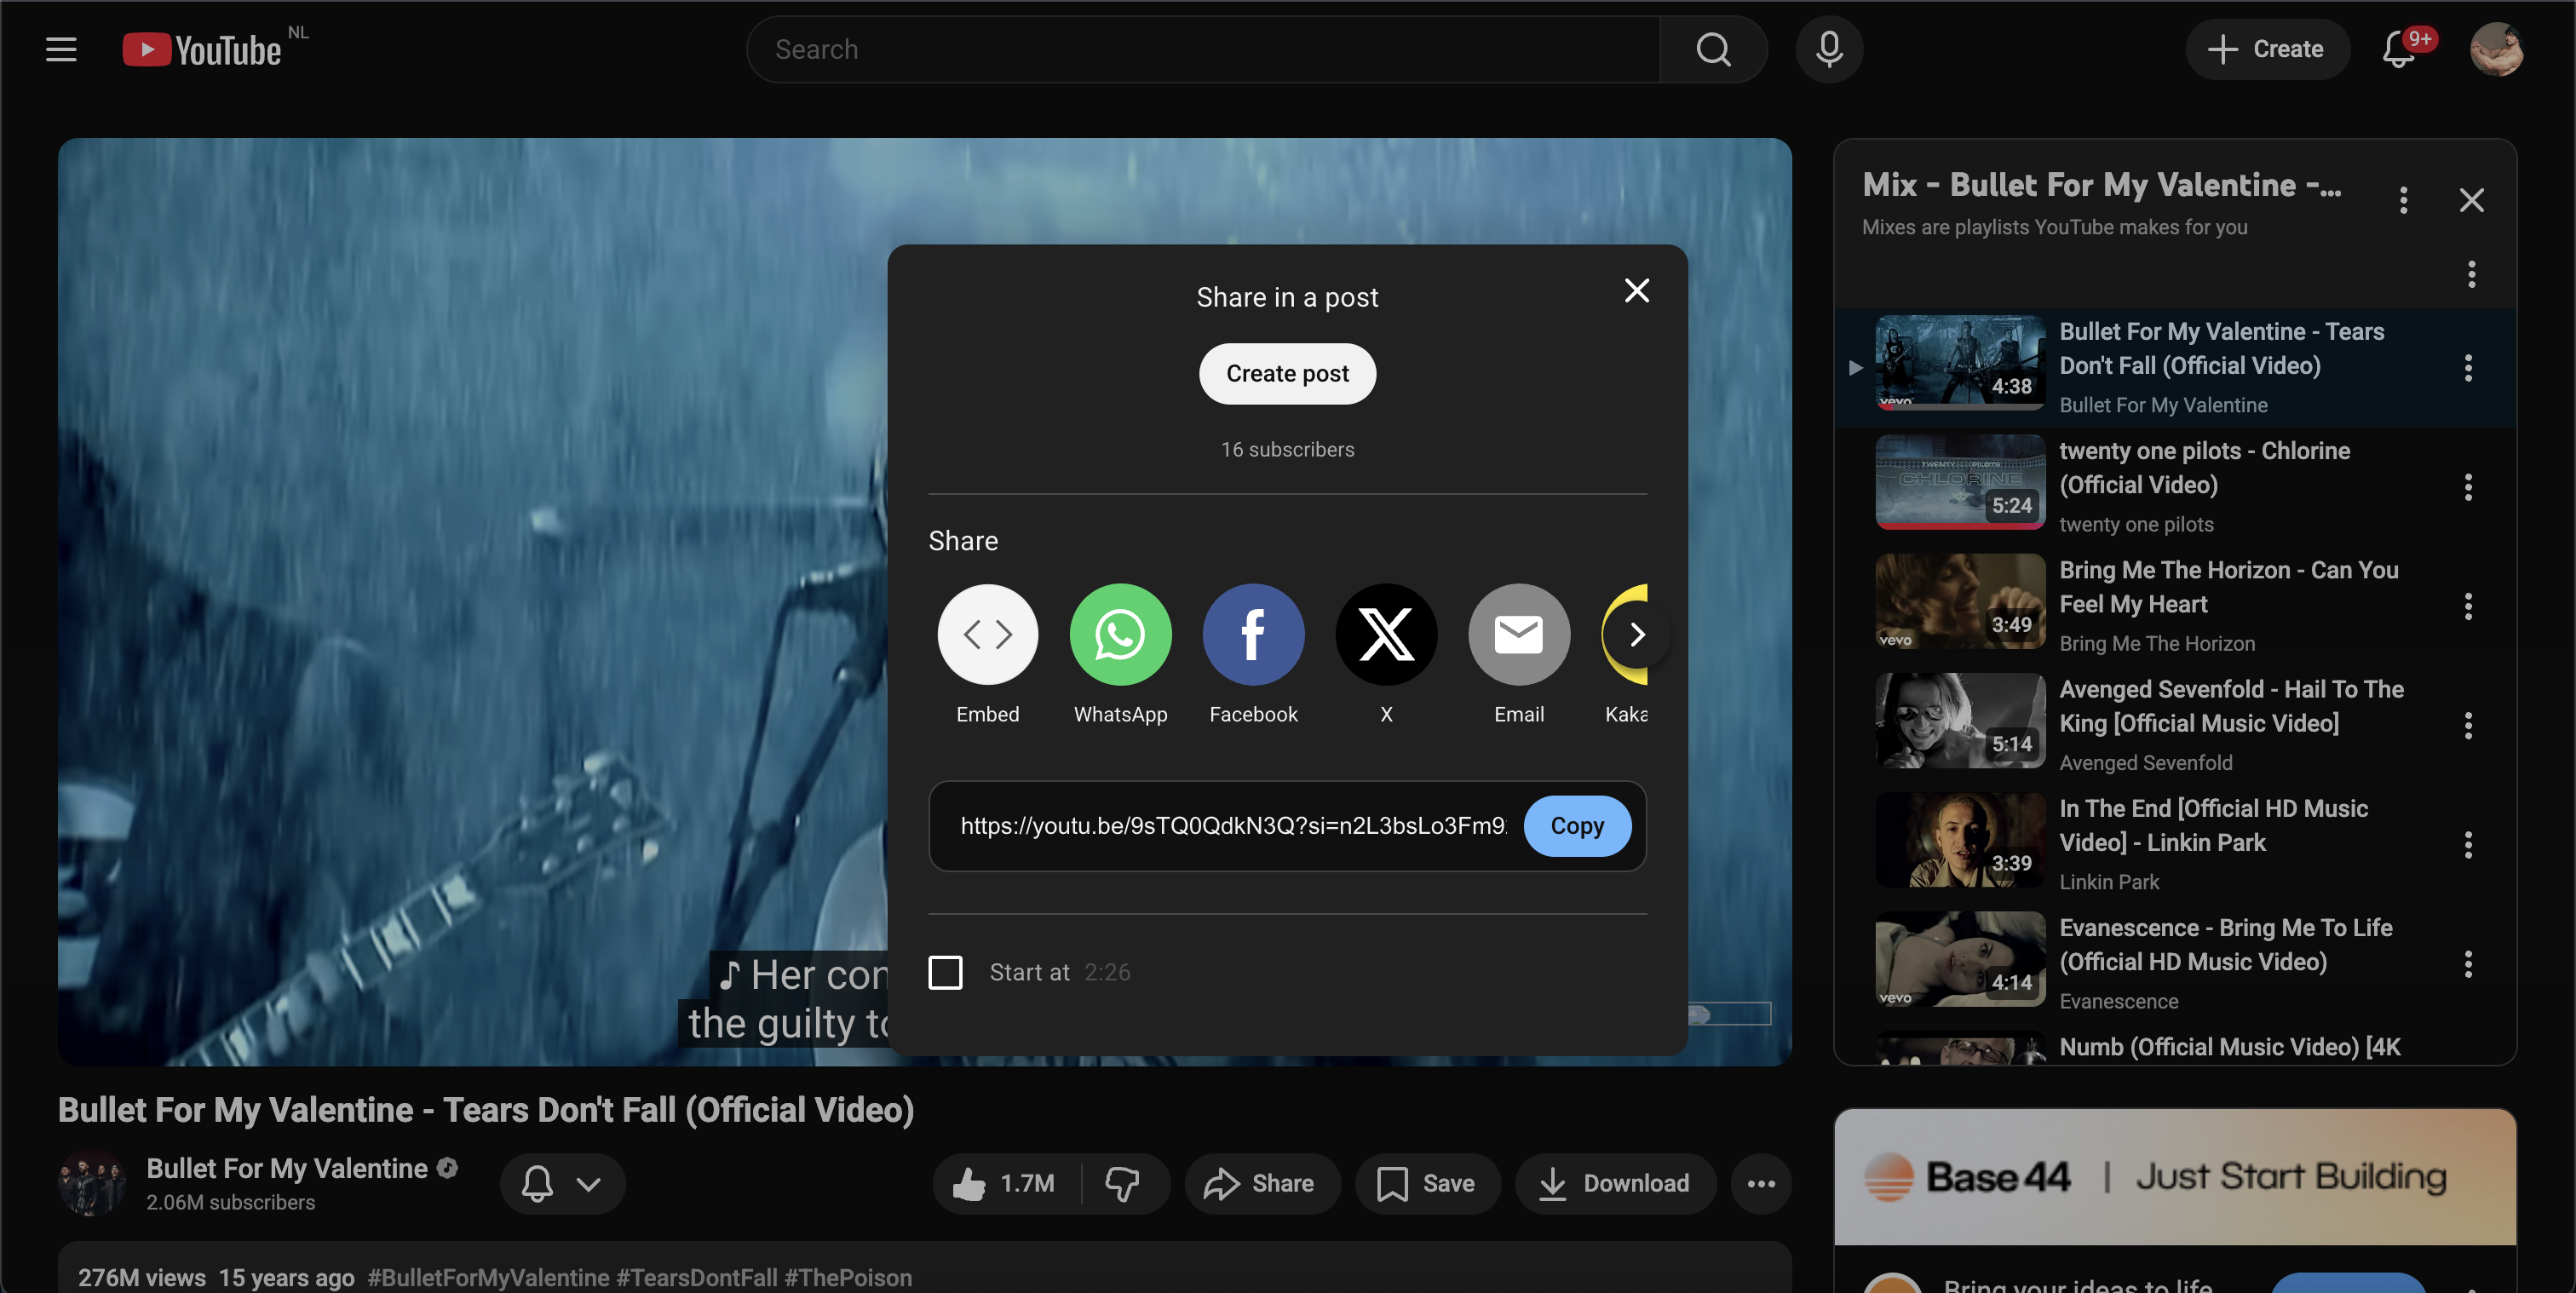Play the Linkin Park In The End thumbnail
Viewport: 2576px width, 1293px height.
[x=1959, y=840]
